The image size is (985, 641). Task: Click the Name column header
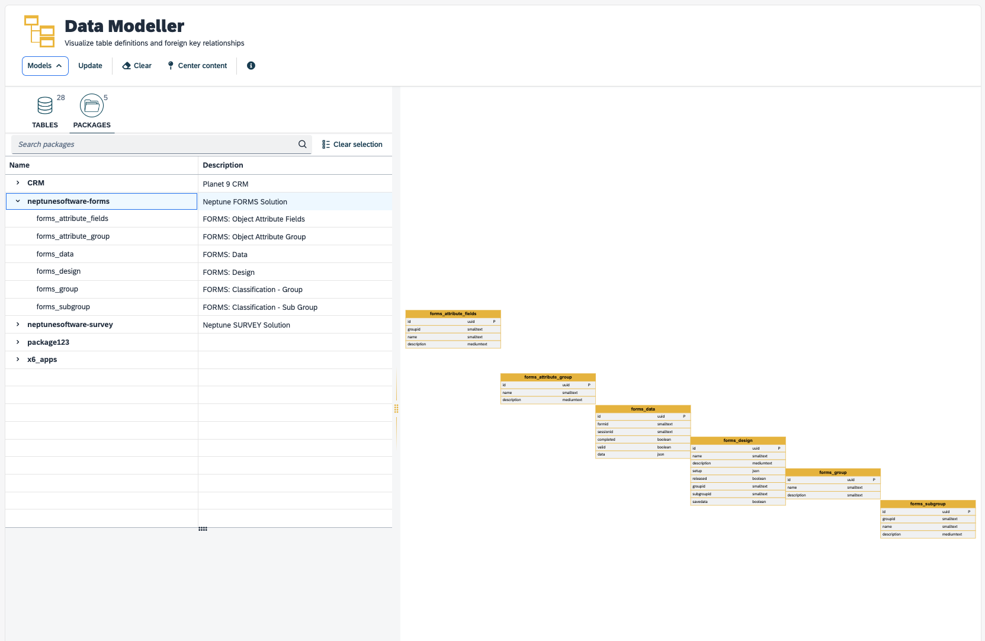(101, 165)
